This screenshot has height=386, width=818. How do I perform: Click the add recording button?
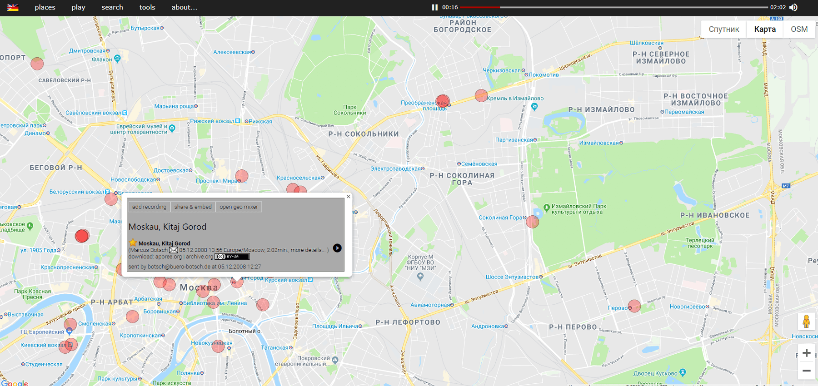149,207
